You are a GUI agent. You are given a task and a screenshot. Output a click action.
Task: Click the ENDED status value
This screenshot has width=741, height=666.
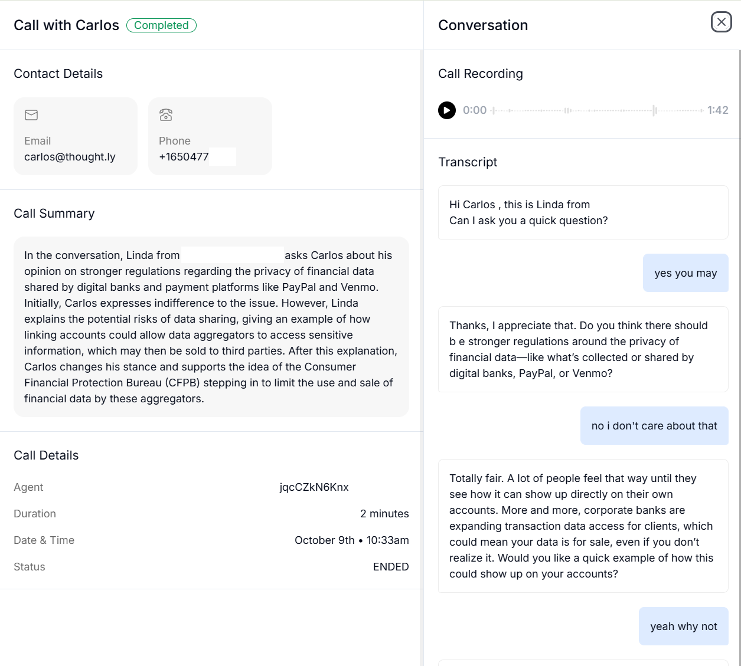tap(391, 567)
